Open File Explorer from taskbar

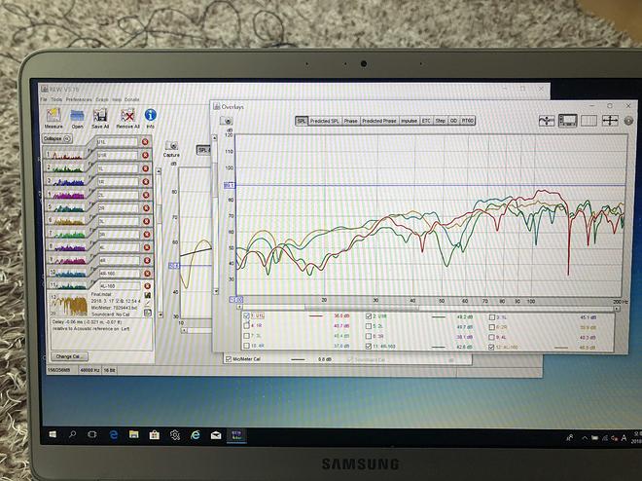134,434
